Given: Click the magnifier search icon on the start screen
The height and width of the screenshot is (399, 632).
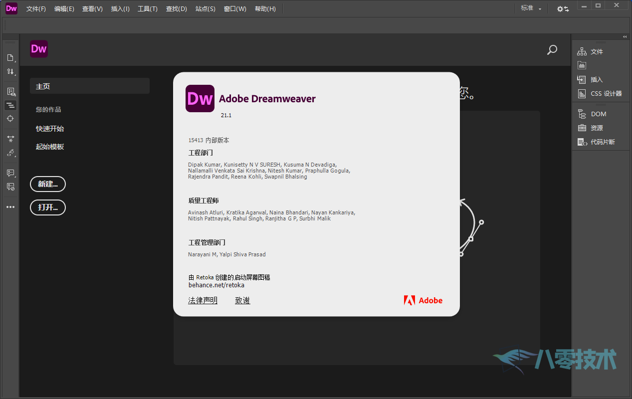Looking at the screenshot, I should tap(552, 50).
